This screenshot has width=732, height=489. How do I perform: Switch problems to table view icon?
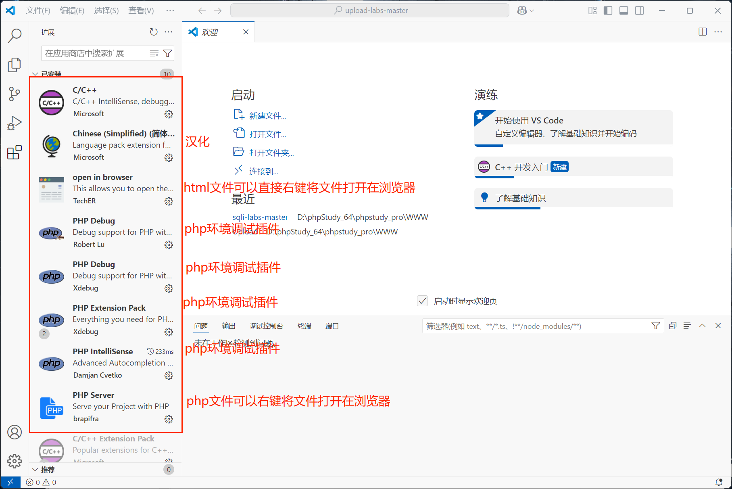pyautogui.click(x=687, y=326)
